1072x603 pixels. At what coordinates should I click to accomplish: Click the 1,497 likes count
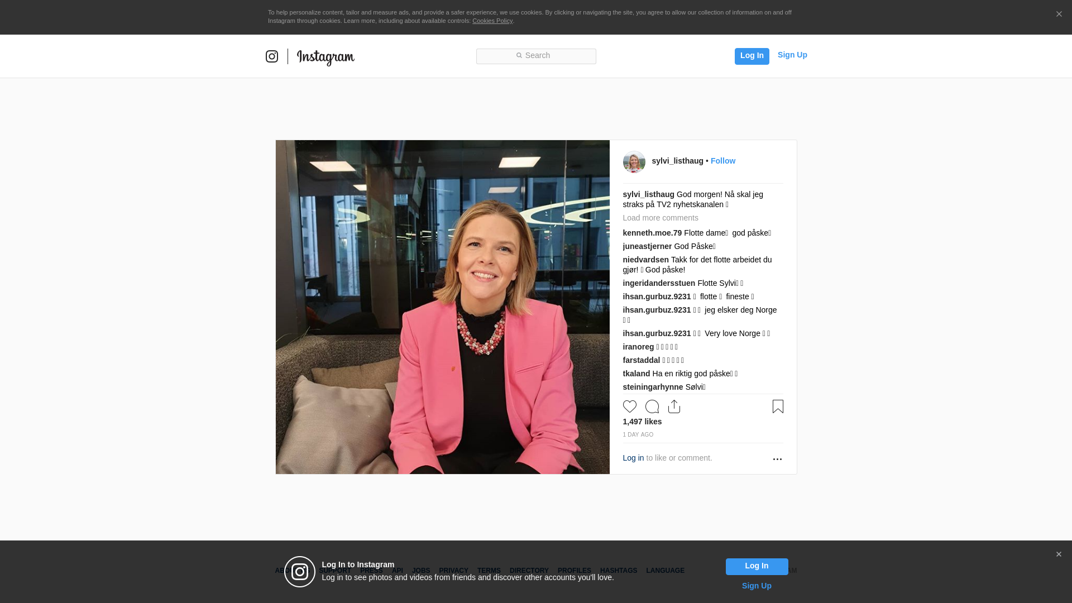[x=642, y=422]
